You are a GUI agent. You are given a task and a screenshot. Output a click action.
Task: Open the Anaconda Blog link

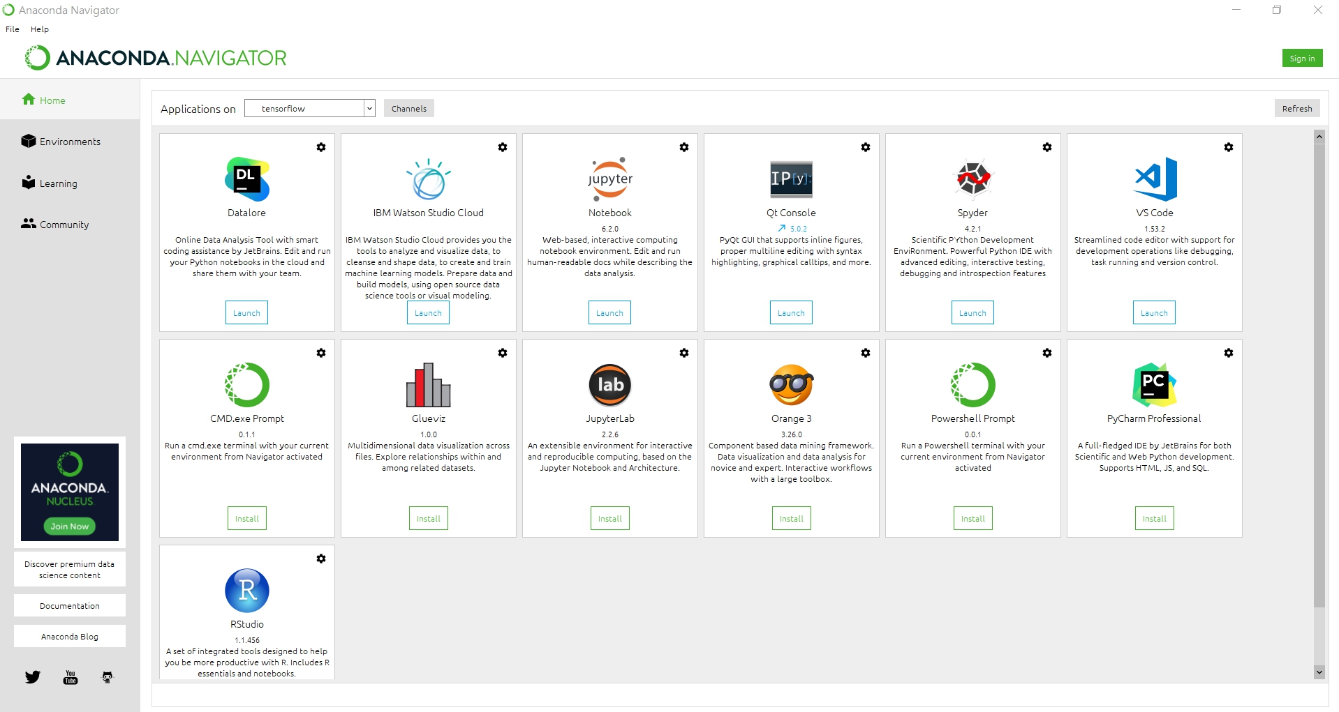click(x=70, y=636)
